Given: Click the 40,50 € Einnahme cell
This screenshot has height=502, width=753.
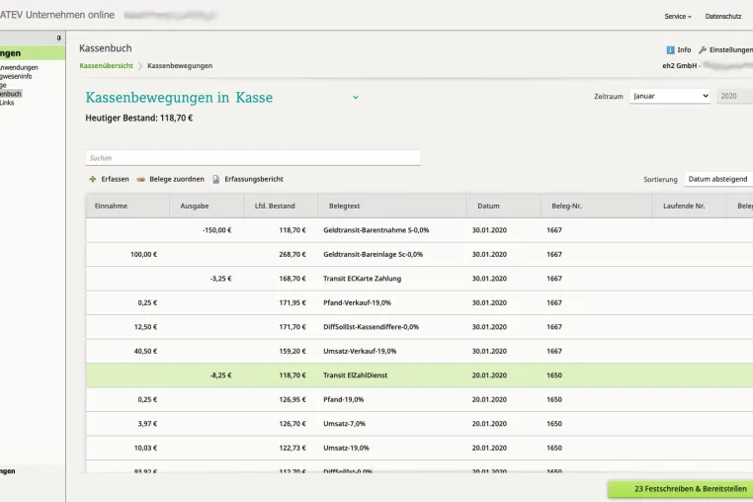Looking at the screenshot, I should click(145, 351).
